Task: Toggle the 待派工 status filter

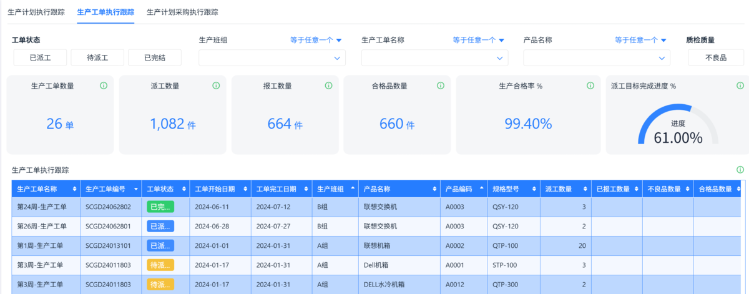Action: click(x=97, y=57)
